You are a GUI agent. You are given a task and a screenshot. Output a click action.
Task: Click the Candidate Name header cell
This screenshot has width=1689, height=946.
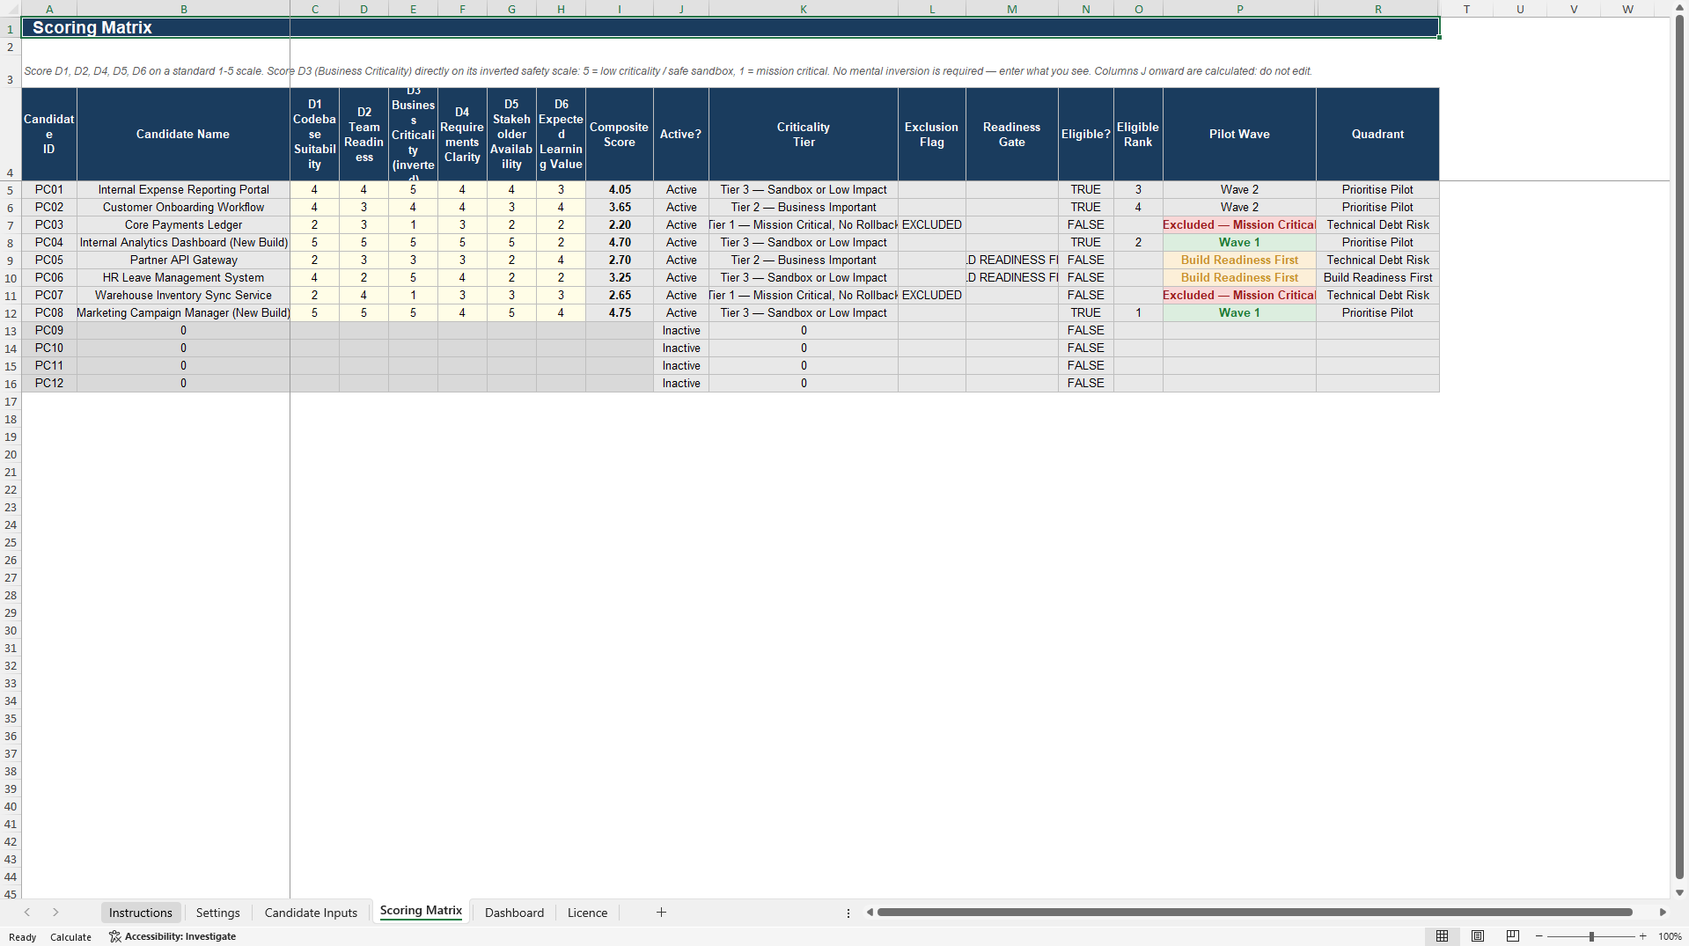183,134
